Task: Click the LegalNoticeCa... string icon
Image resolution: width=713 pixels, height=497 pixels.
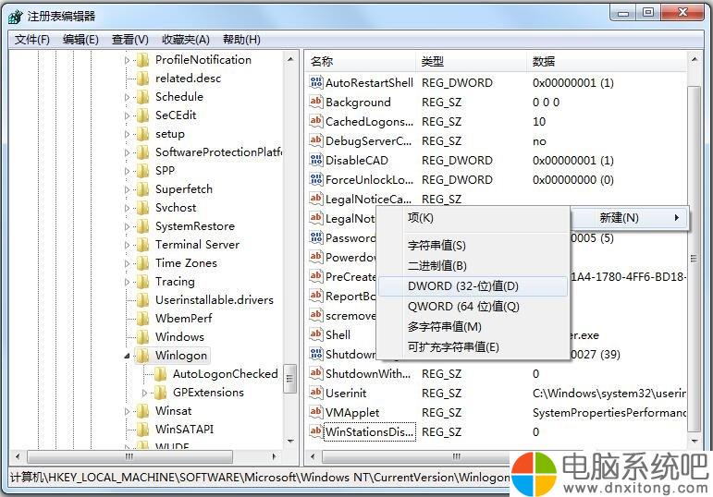Action: coord(316,199)
